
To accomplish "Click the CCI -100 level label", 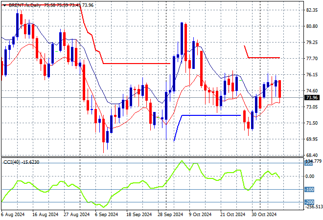I will pyautogui.click(x=310, y=190).
